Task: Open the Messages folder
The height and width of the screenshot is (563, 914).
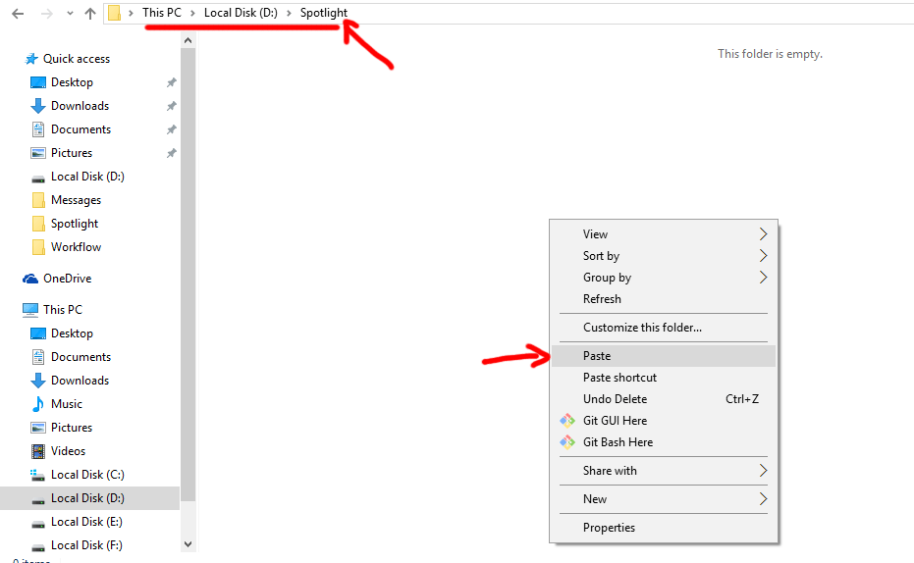Action: coord(76,200)
